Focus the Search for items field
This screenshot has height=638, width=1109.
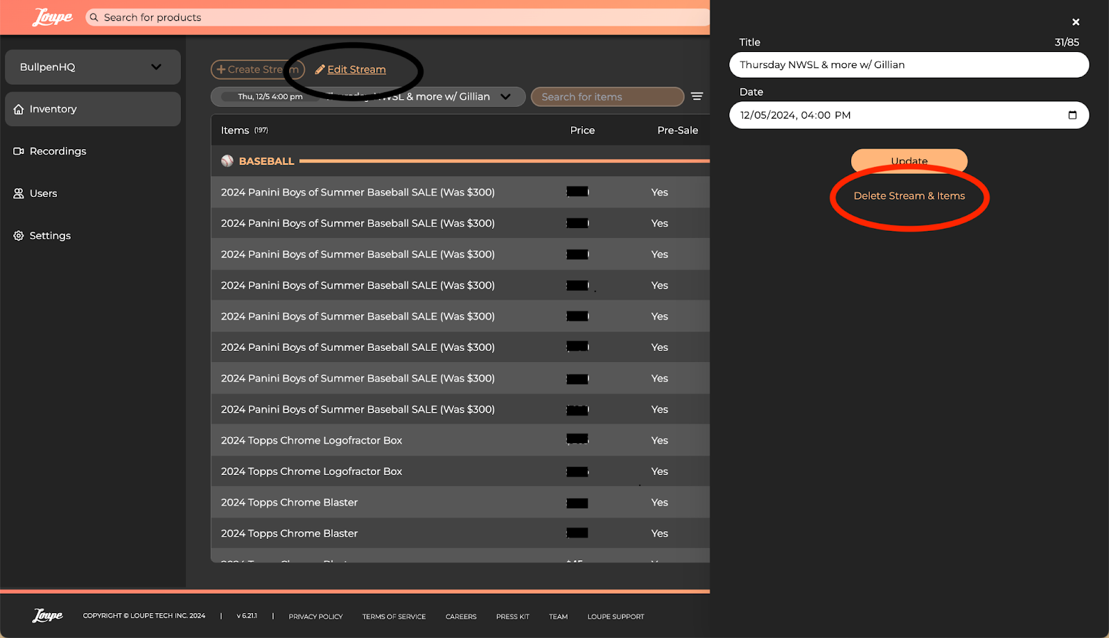click(606, 97)
